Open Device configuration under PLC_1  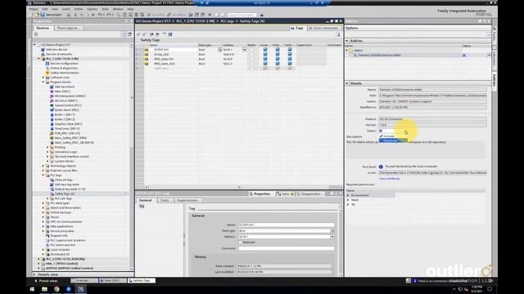click(x=64, y=64)
